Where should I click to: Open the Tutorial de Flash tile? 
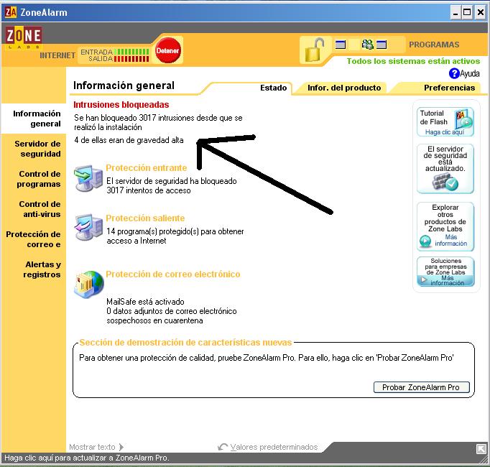tap(445, 122)
